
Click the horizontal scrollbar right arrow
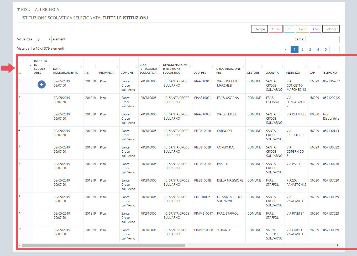tap(338, 246)
